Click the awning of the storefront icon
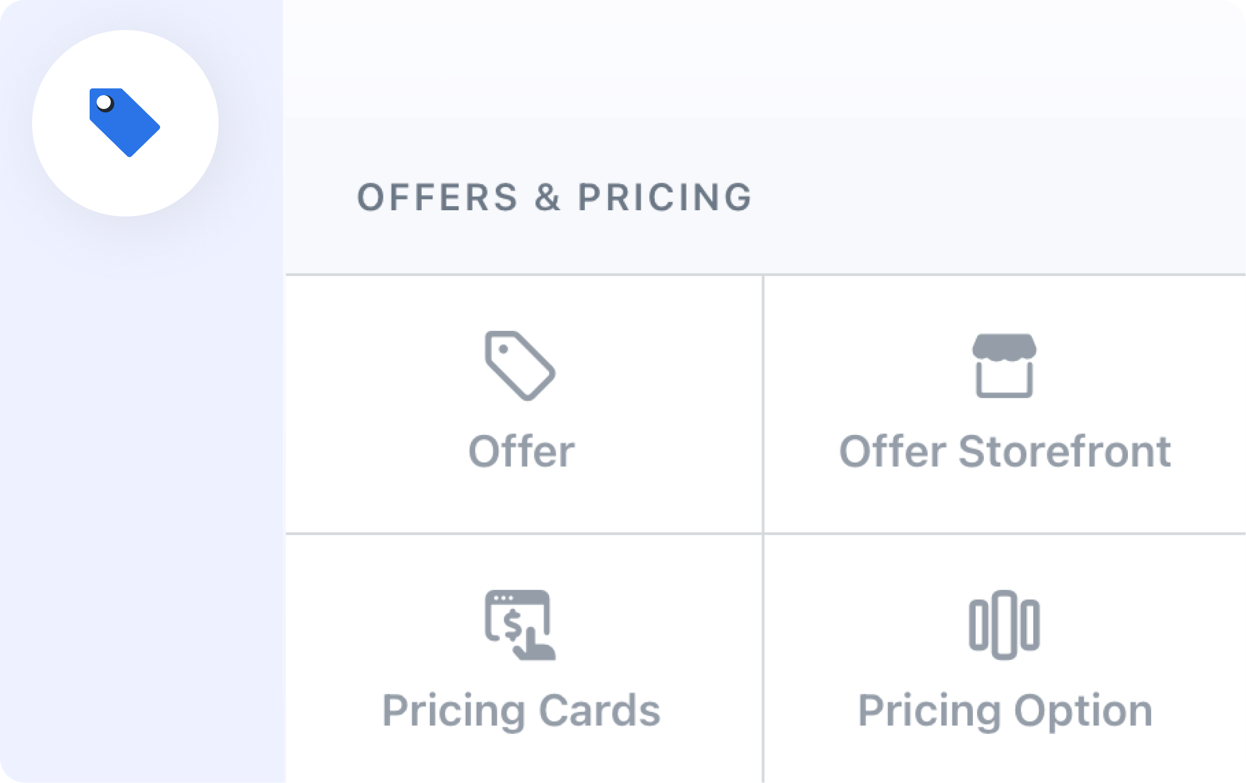 coord(1005,347)
